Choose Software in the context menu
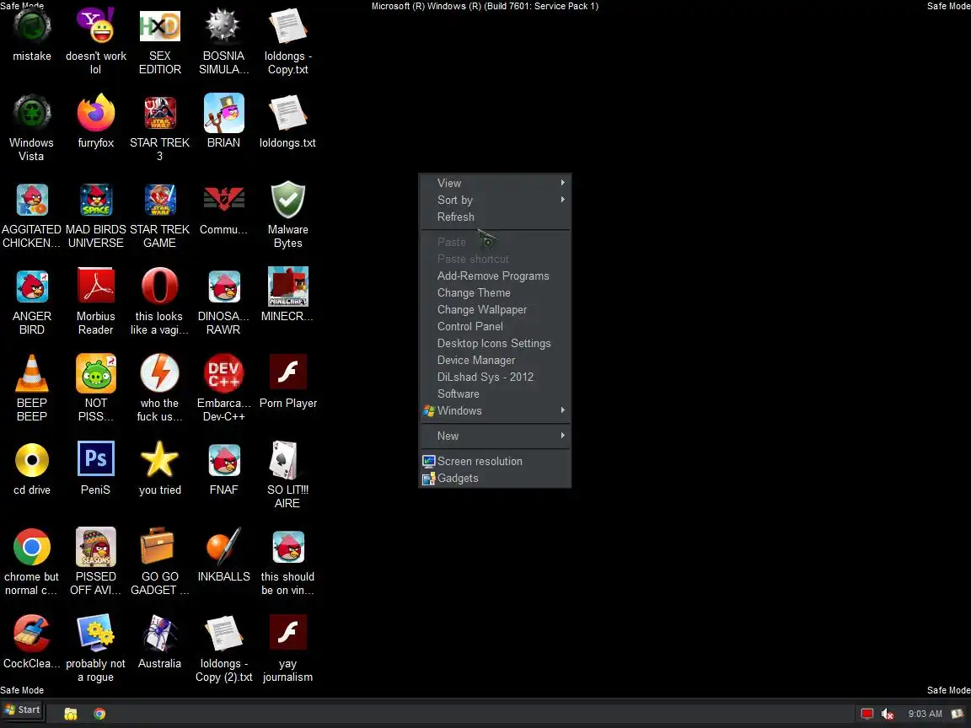The width and height of the screenshot is (971, 728). click(494, 393)
